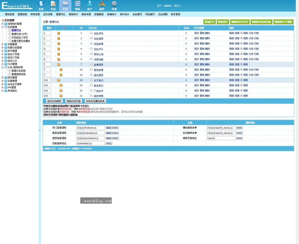Viewport: 299px width, 244px height.
Task: Expand the 采集管理 tree node
Action: 3,81
